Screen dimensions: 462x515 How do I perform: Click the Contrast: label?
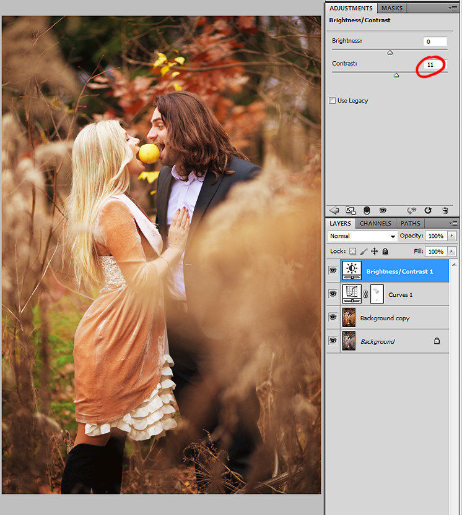coord(344,64)
